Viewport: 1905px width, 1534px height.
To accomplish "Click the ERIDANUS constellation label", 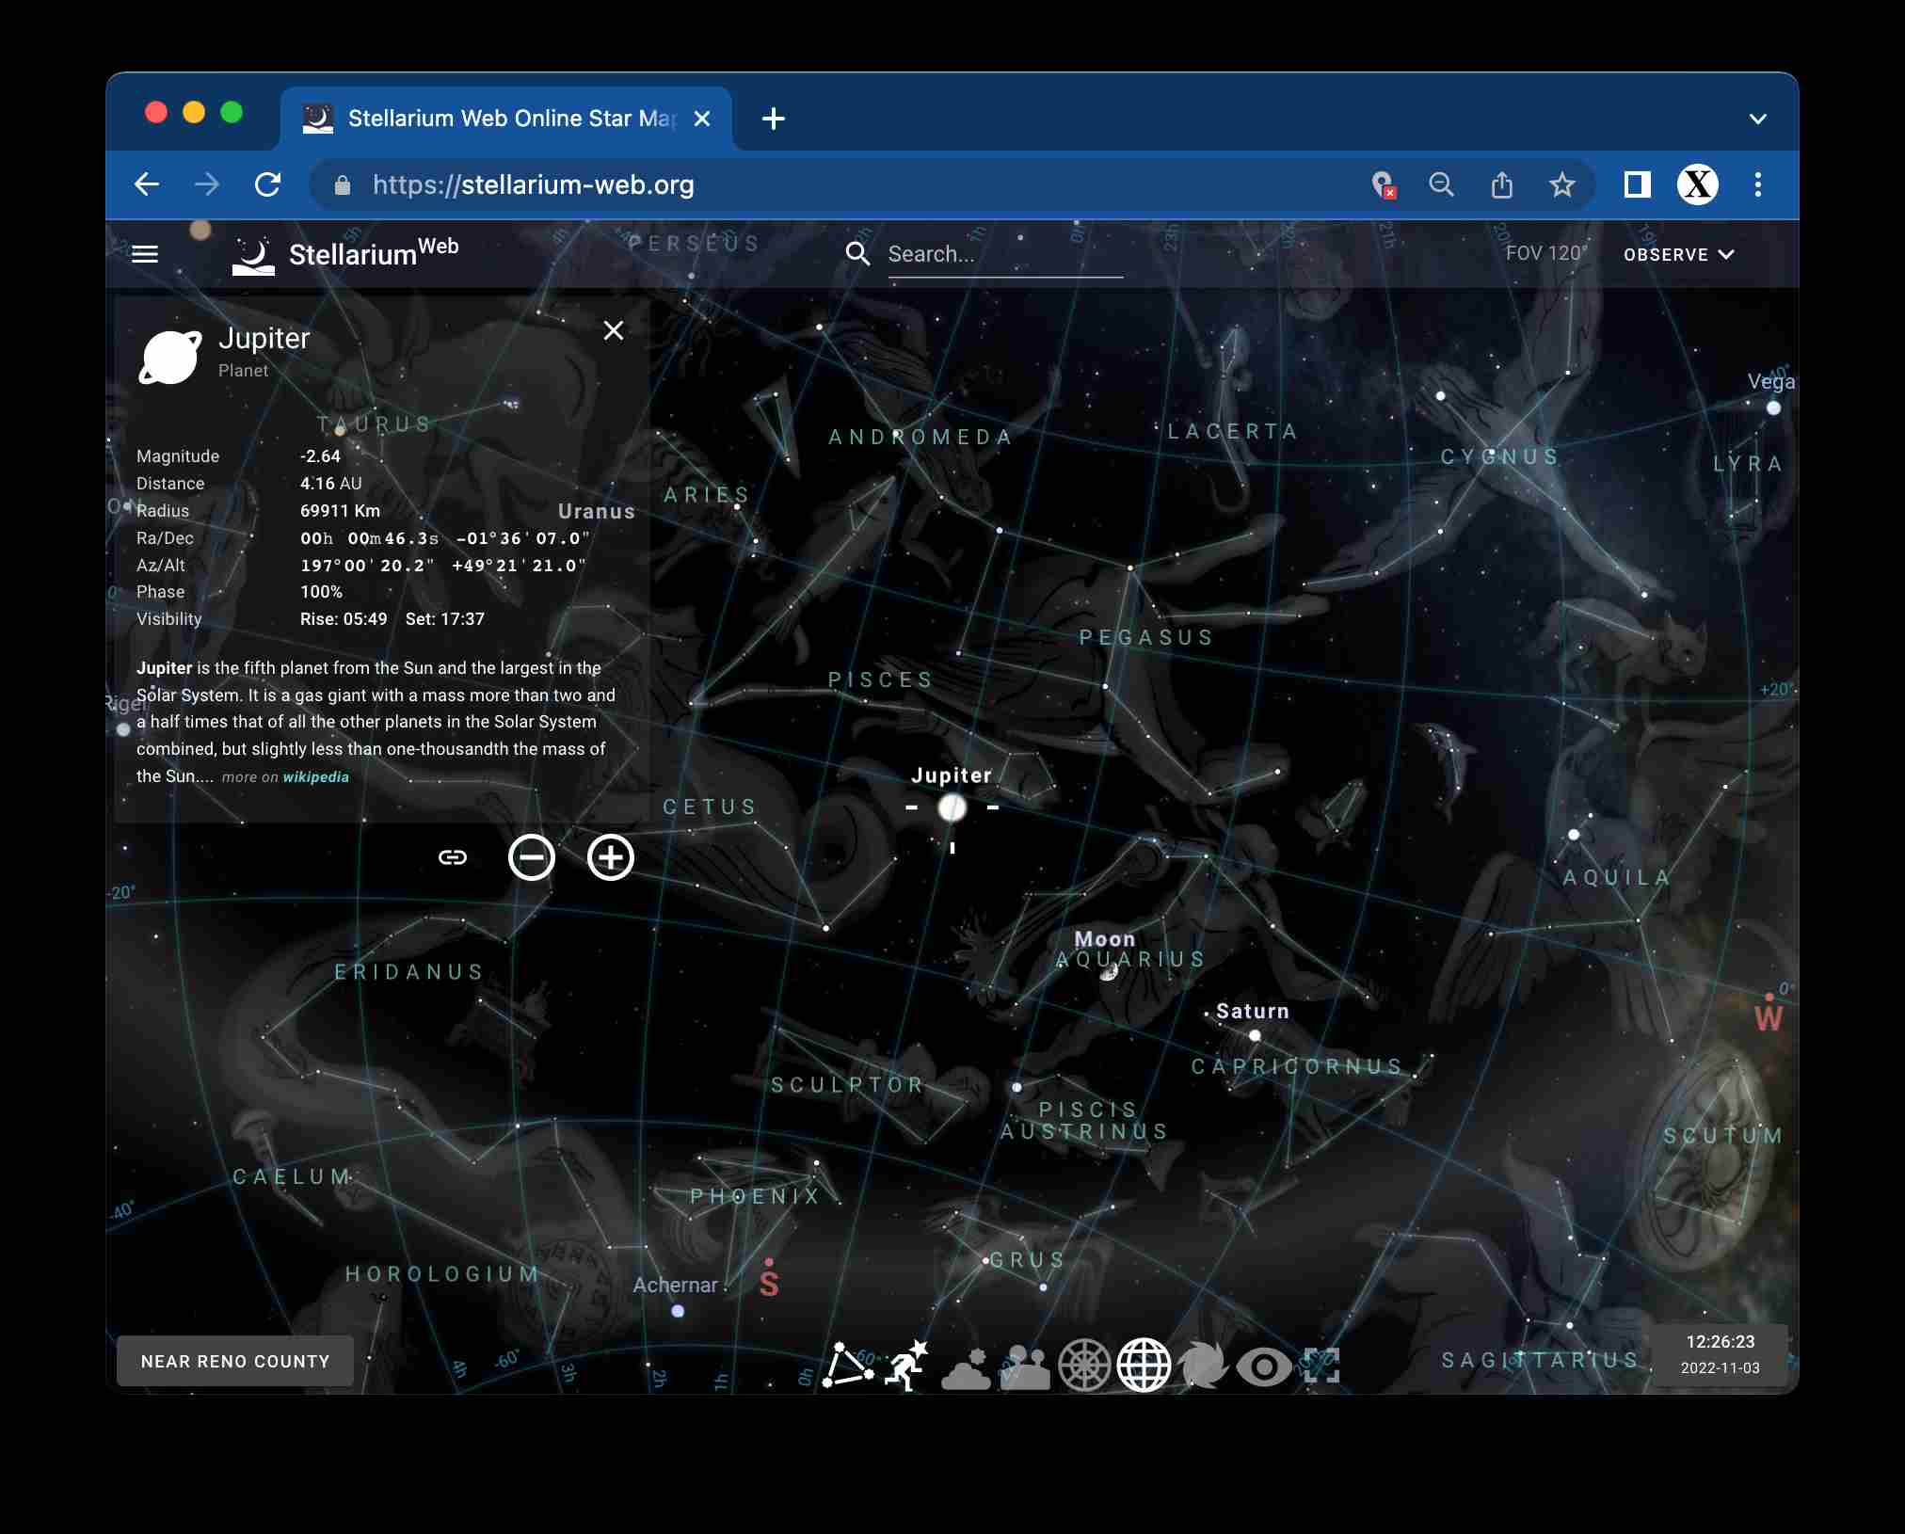I will [409, 972].
